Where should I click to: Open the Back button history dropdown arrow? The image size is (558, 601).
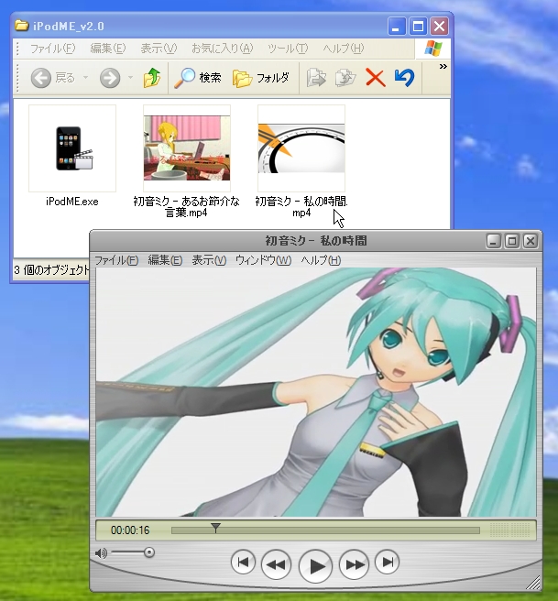coord(86,78)
